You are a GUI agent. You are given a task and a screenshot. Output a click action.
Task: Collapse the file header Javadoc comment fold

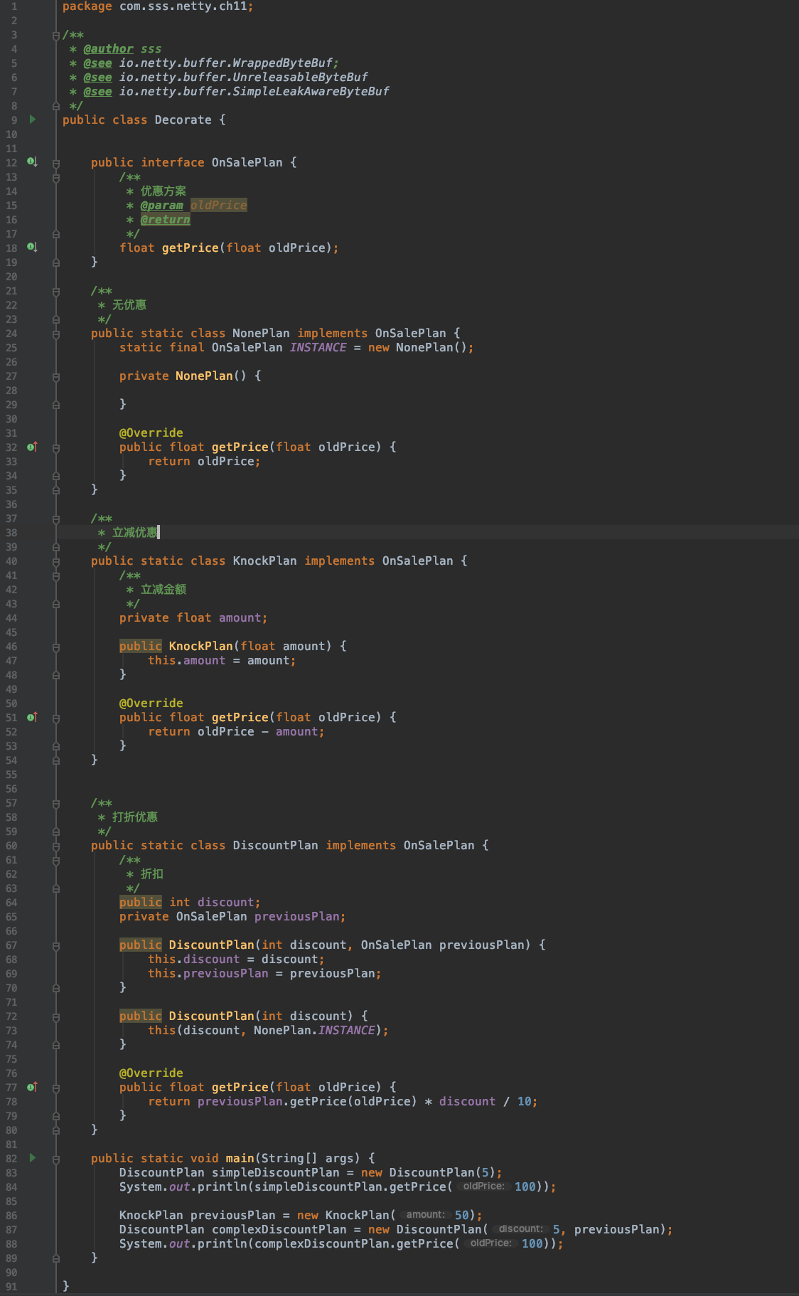click(x=56, y=35)
